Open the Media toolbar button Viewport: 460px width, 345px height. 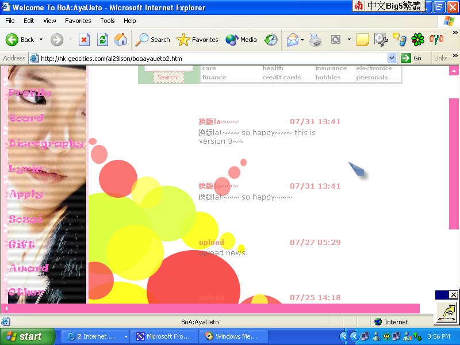[241, 40]
